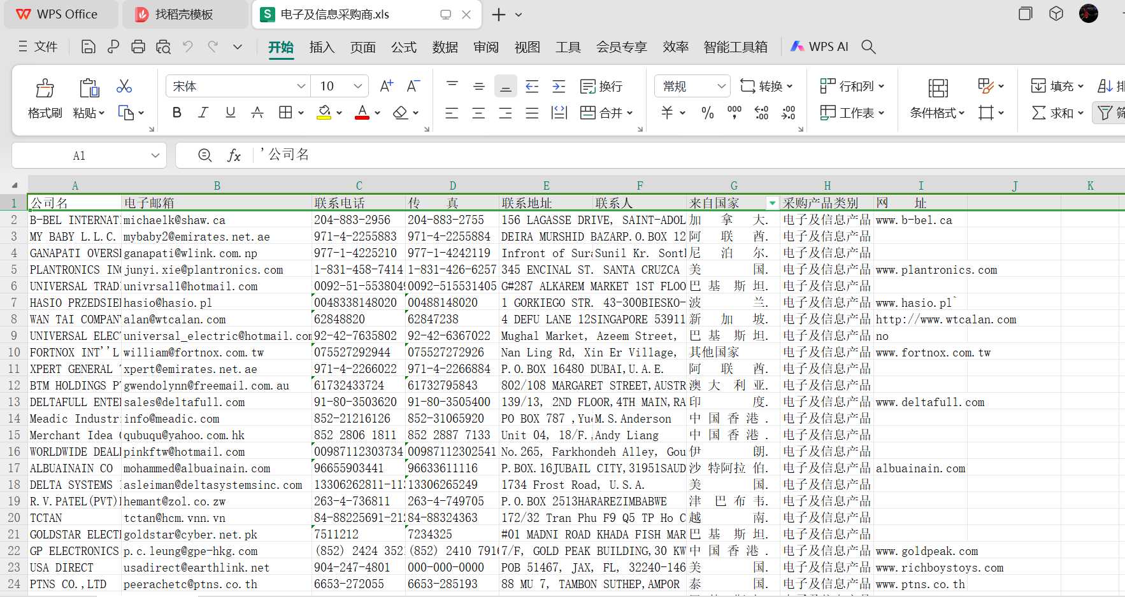The height and width of the screenshot is (597, 1125).
Task: Click the 筛选 filter funnel button
Action: click(1110, 113)
